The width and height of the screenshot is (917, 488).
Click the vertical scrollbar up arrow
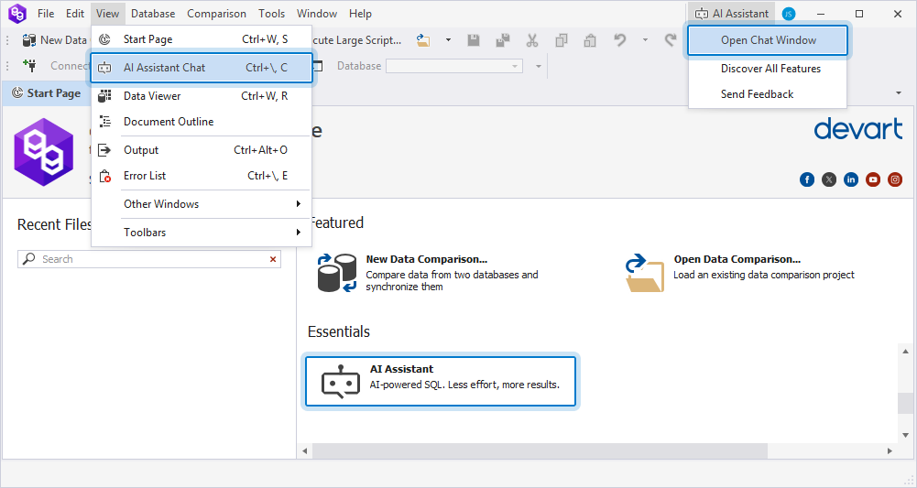coord(906,352)
